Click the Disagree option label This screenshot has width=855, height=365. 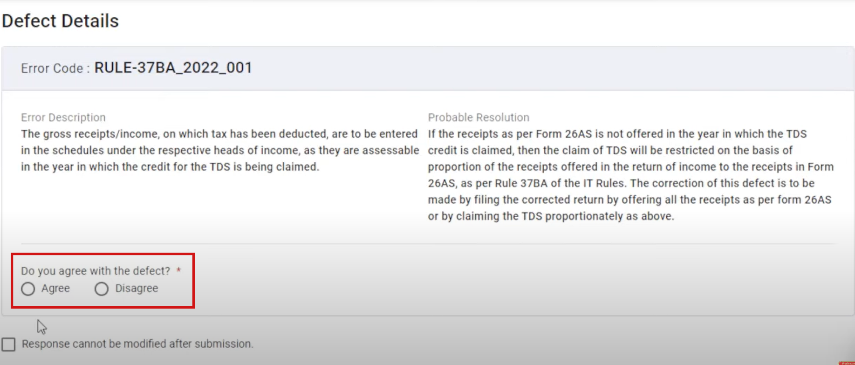click(x=137, y=289)
